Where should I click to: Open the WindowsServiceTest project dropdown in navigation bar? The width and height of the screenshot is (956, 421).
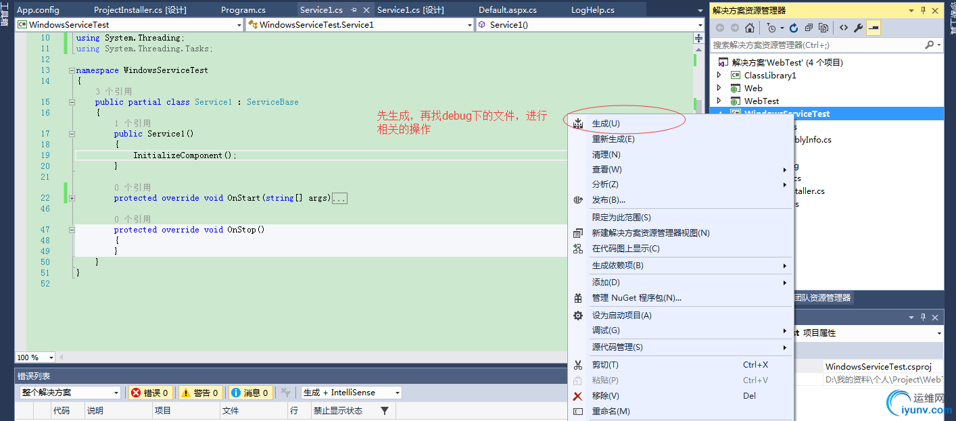(239, 24)
